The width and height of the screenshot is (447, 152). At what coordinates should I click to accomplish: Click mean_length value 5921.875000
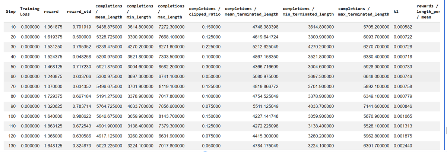(x=110, y=67)
